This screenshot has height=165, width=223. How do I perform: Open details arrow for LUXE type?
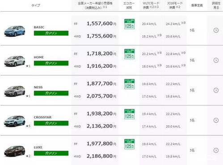[216, 150]
